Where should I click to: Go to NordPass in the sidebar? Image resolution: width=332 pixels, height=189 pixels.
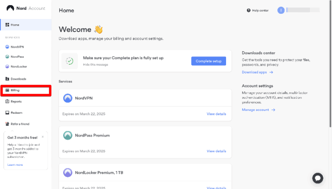tap(17, 57)
